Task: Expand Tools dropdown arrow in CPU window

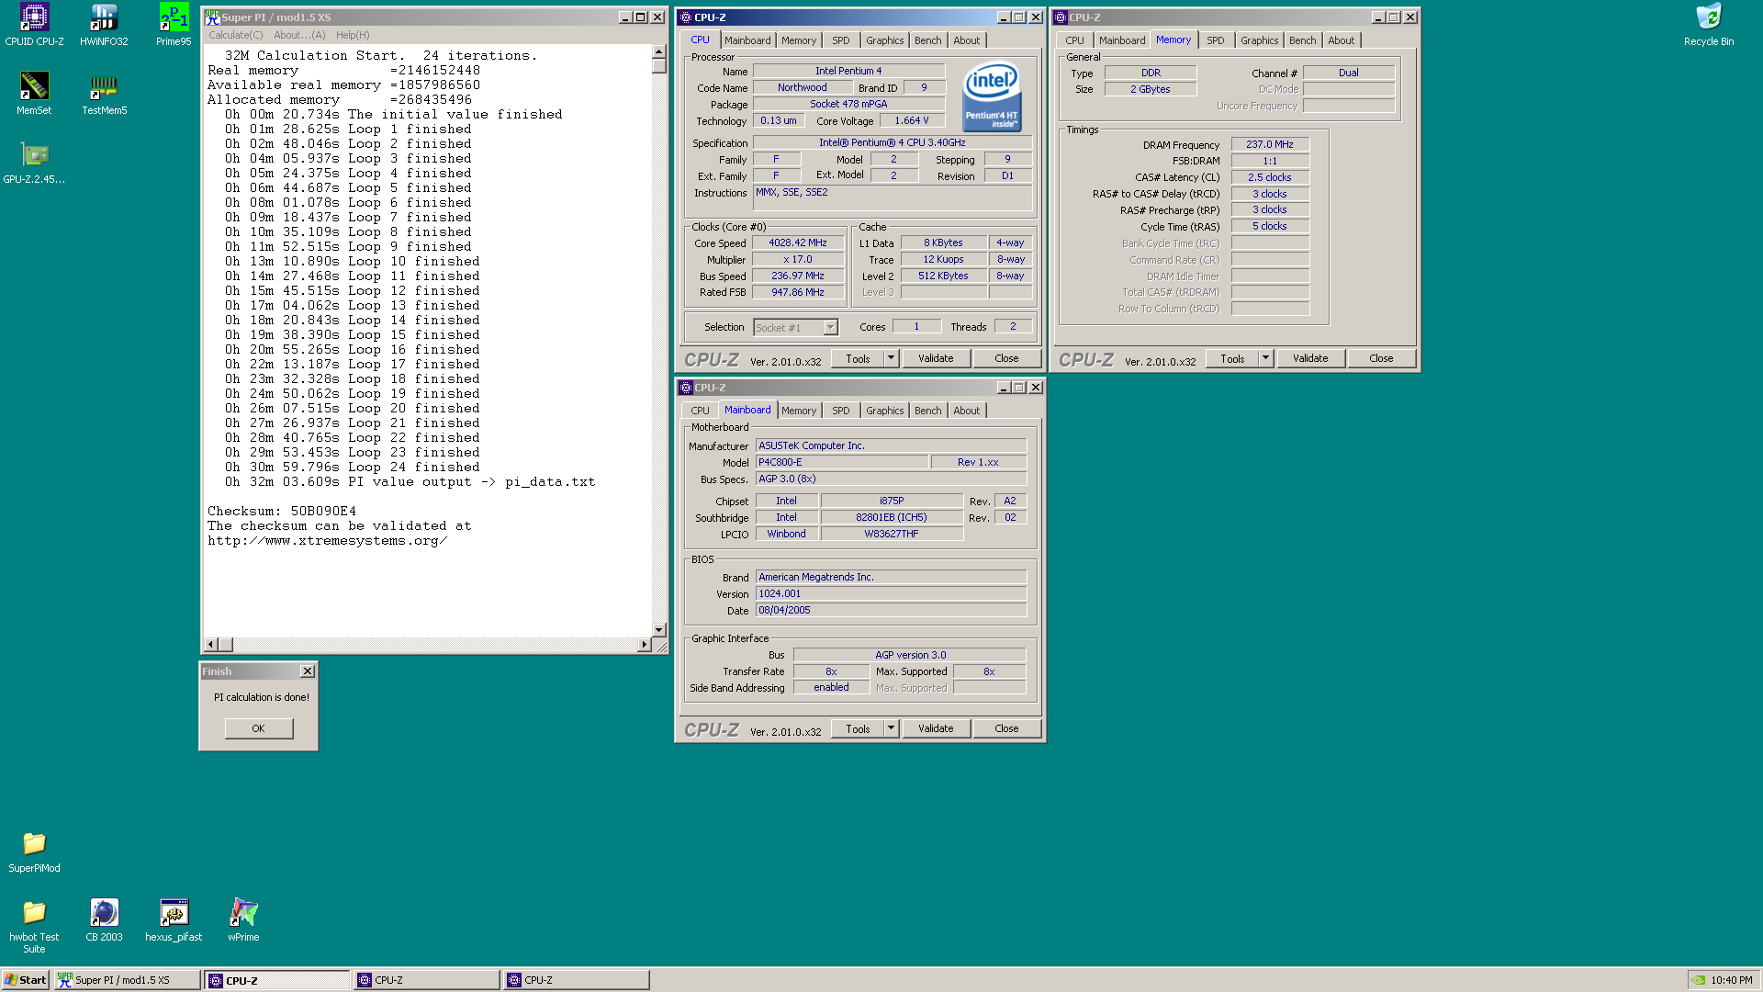Action: (891, 358)
